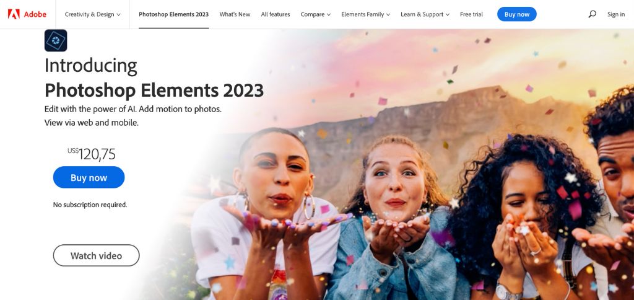Viewport: 634px width, 300px height.
Task: Click the Sign in link
Action: tap(616, 14)
